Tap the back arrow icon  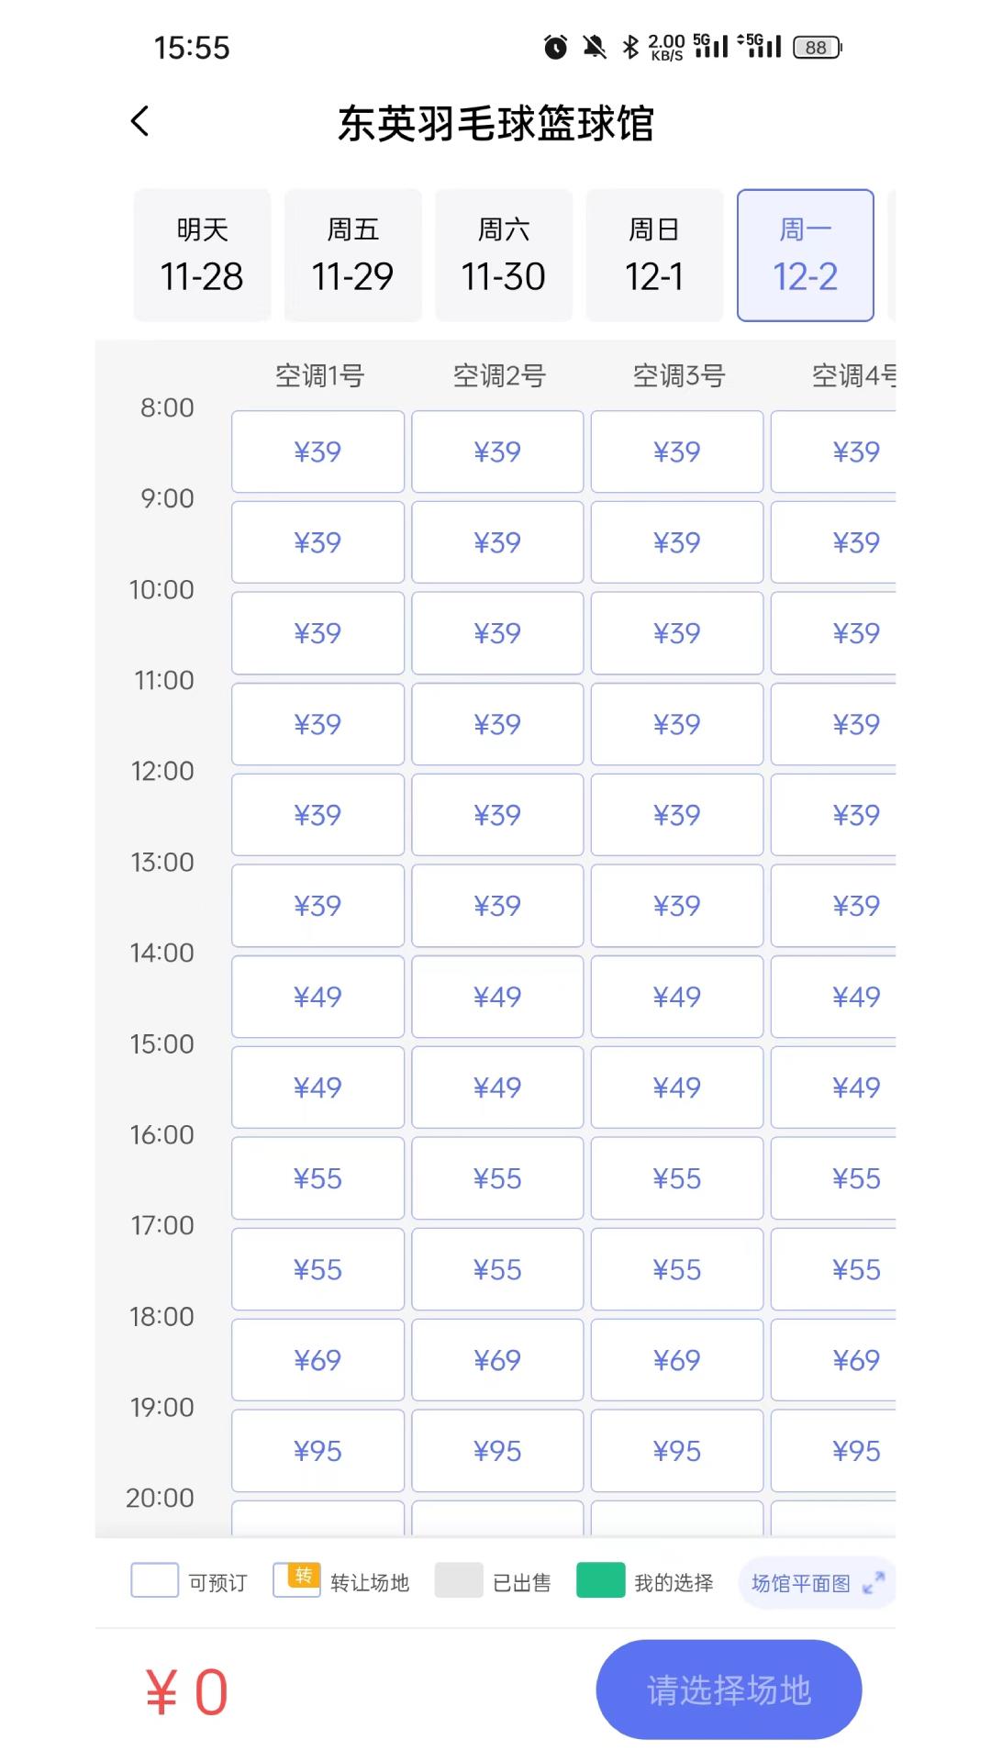(140, 121)
